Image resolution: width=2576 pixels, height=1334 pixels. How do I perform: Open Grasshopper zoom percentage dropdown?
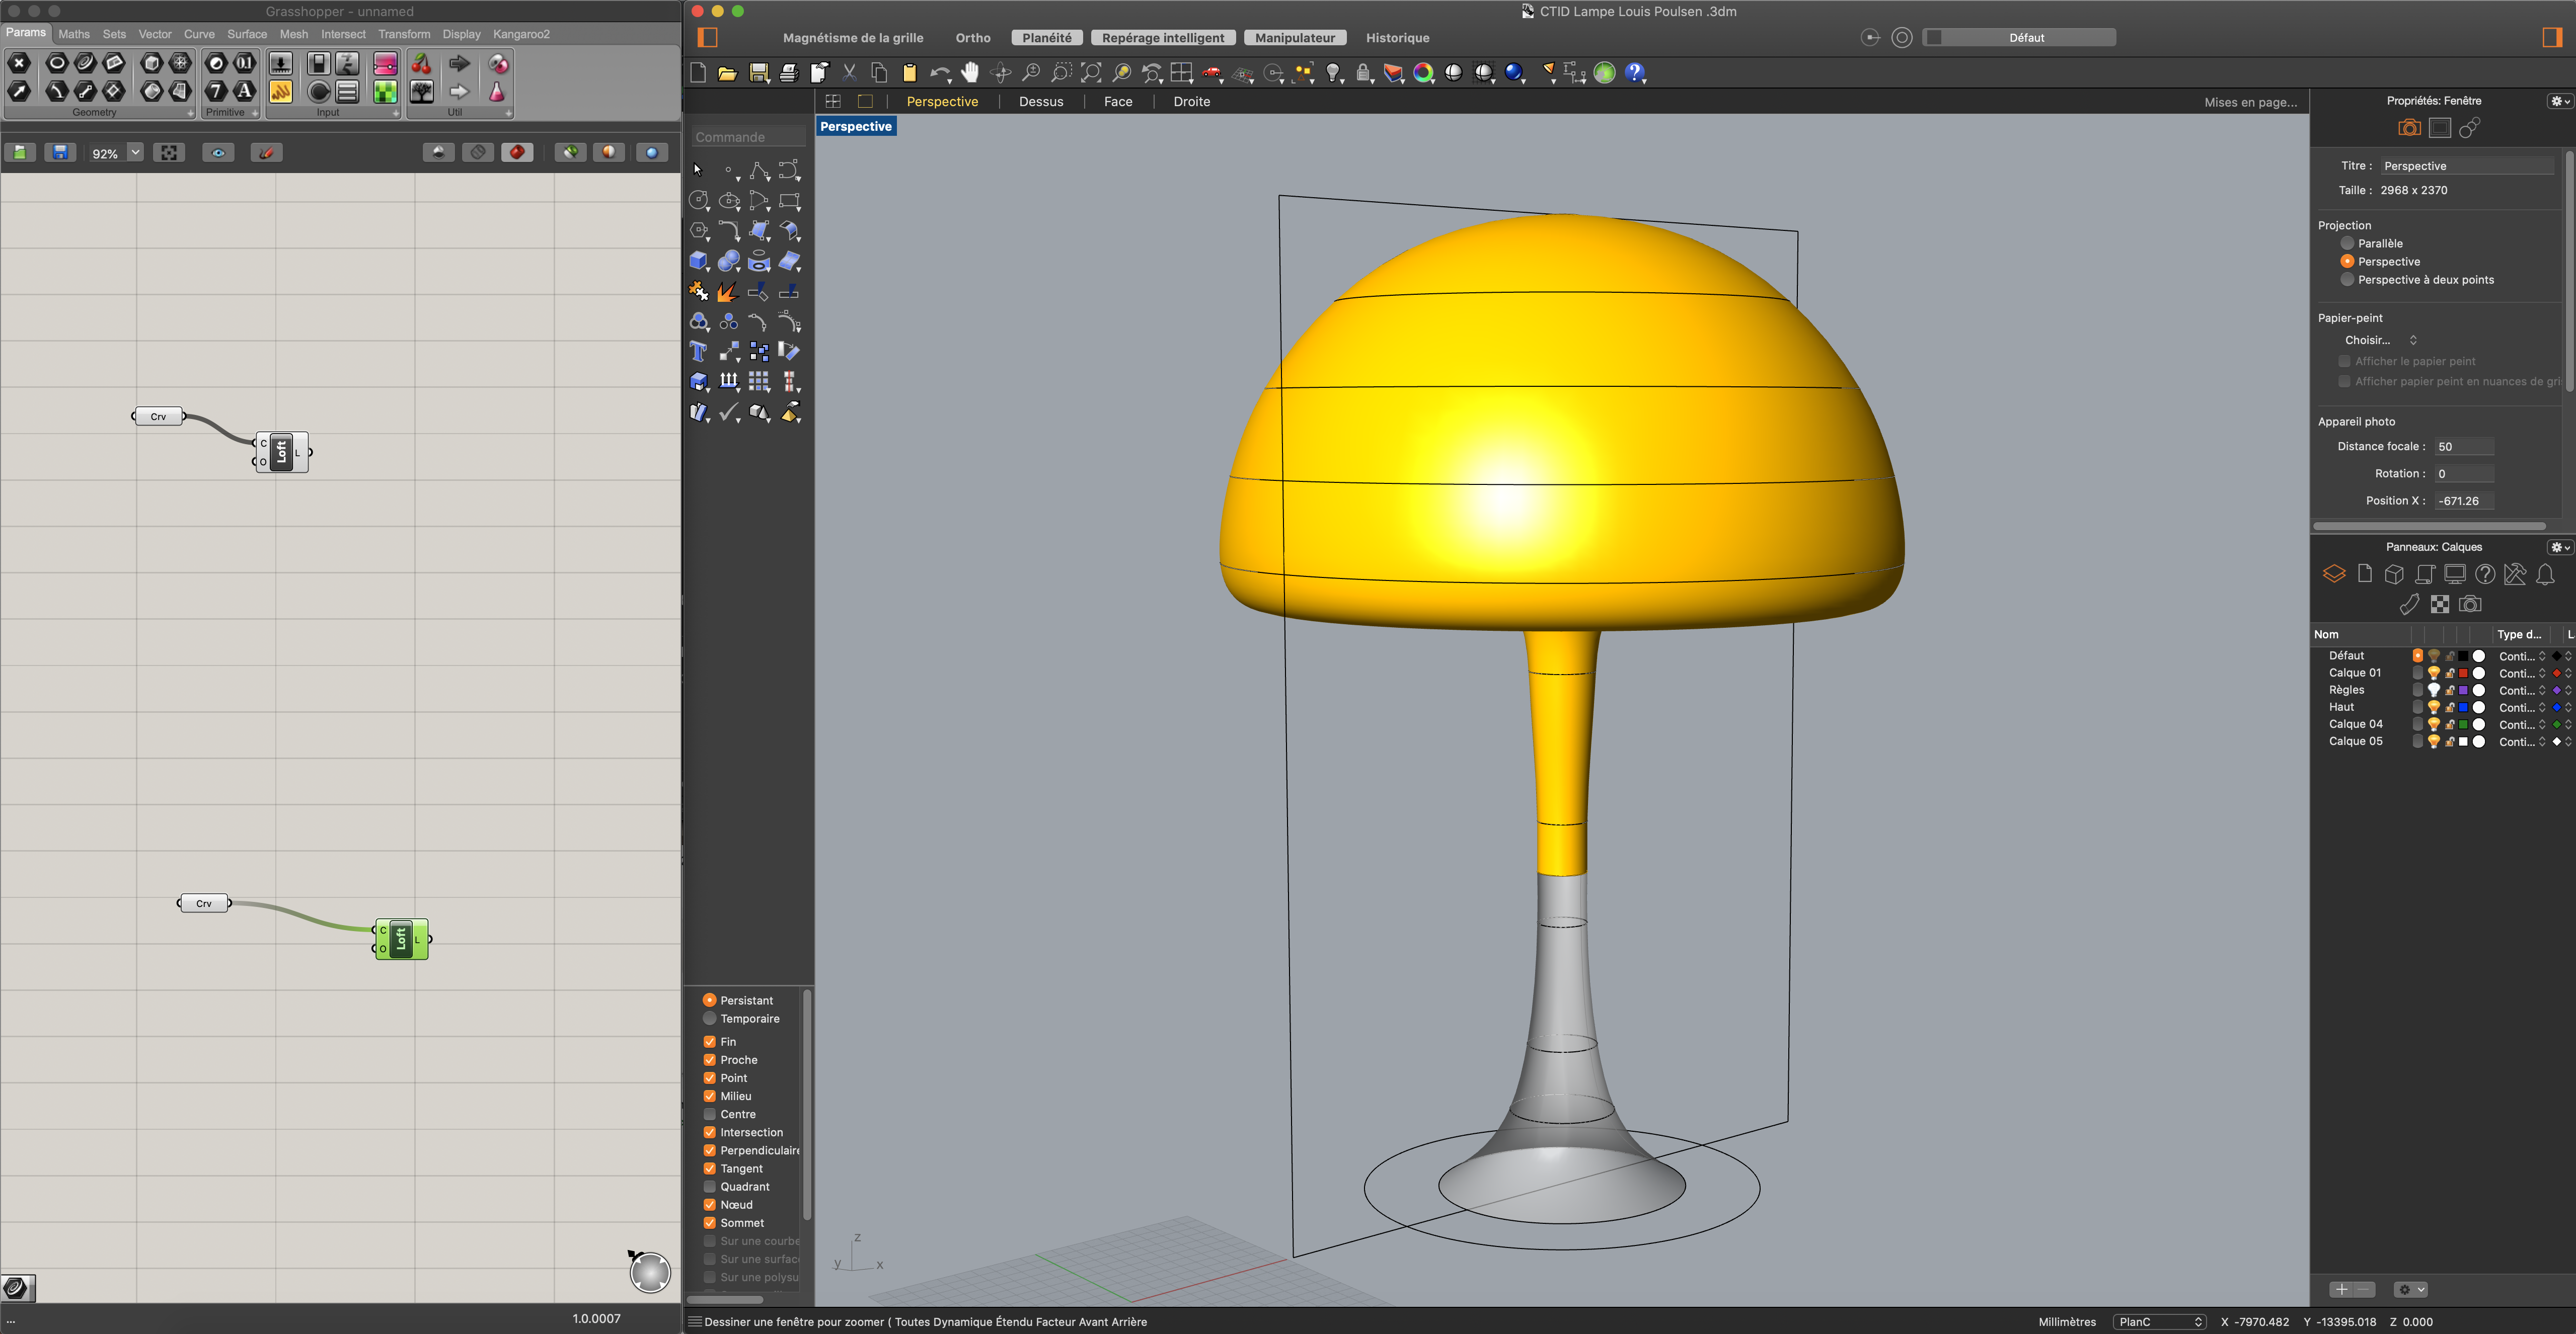[x=135, y=152]
